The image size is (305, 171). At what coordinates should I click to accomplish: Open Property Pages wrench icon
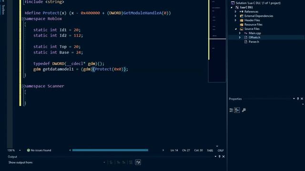pyautogui.click(x=244, y=110)
